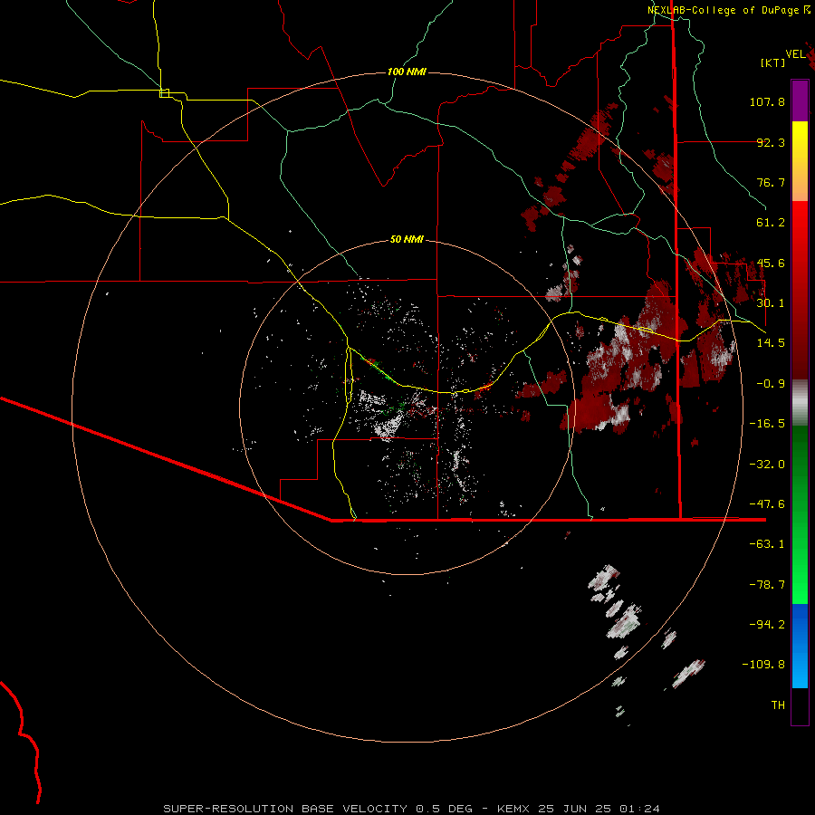Image resolution: width=815 pixels, height=815 pixels.
Task: Select the 76.7 legend value
Action: 771,182
